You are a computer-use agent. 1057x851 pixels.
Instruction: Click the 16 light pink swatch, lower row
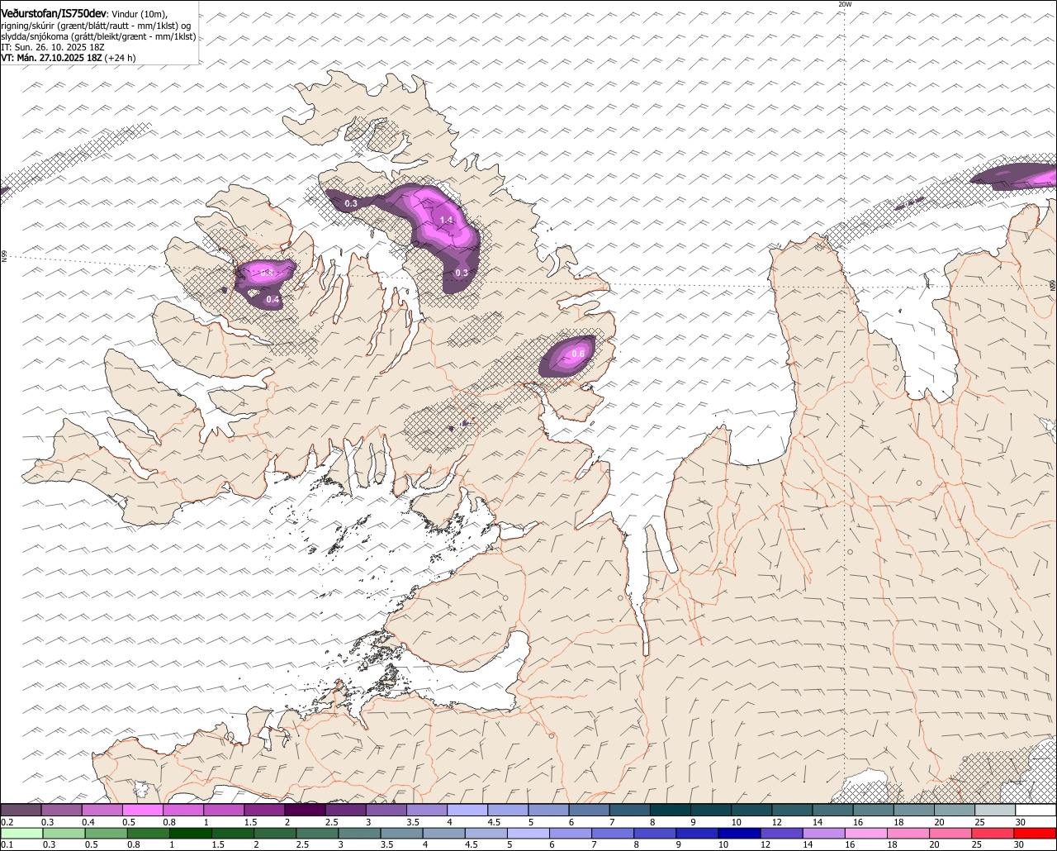coord(866,833)
